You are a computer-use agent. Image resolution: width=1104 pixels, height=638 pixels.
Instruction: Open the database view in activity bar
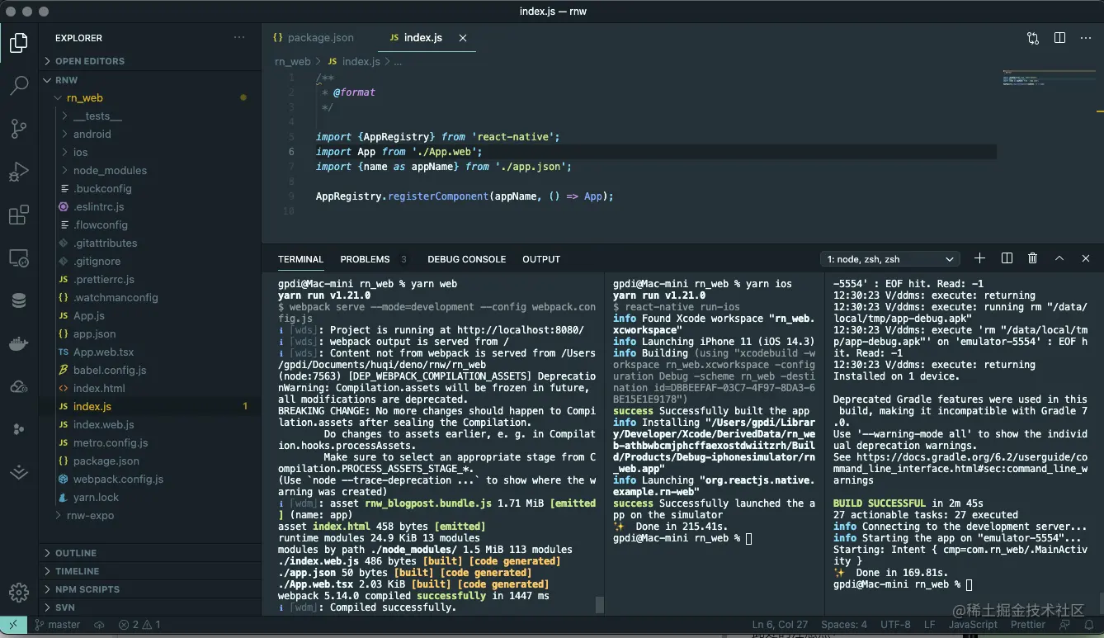(x=19, y=300)
